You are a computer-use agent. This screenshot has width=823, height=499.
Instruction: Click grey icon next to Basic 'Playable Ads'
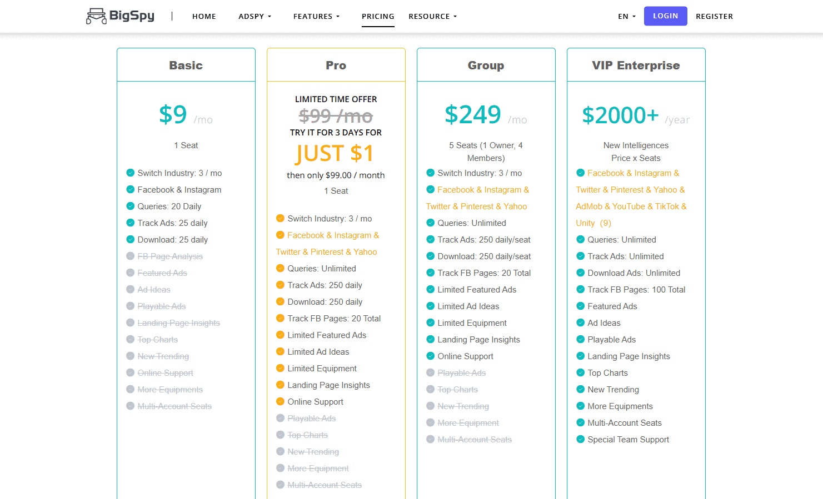131,306
